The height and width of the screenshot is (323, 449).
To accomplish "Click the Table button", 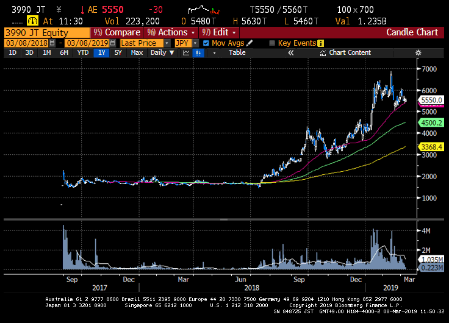I will click(x=237, y=53).
